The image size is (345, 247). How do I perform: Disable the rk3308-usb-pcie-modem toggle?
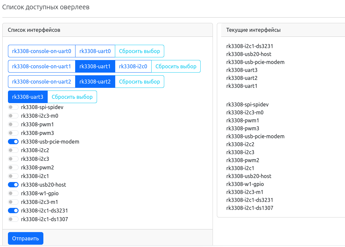click(x=13, y=142)
